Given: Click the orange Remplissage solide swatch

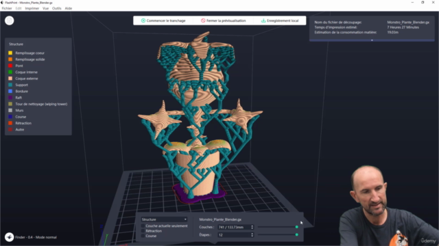Looking at the screenshot, I should (x=10, y=59).
